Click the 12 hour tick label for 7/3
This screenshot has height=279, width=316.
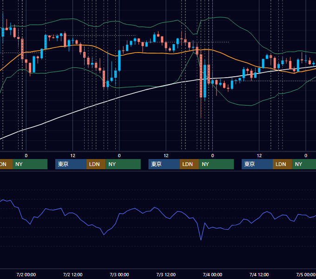(x=166, y=156)
